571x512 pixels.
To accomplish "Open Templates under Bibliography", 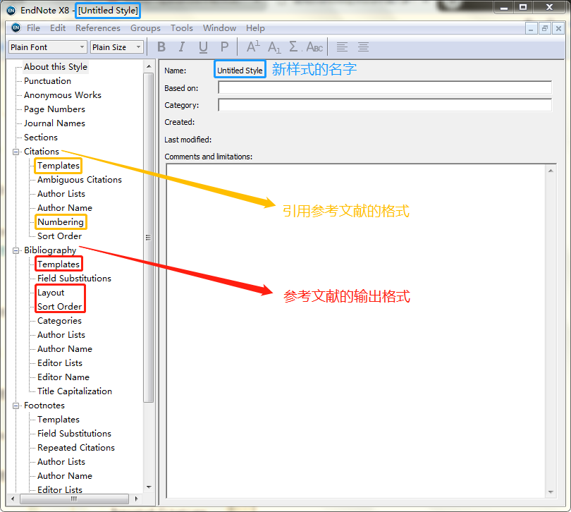I will pos(59,264).
